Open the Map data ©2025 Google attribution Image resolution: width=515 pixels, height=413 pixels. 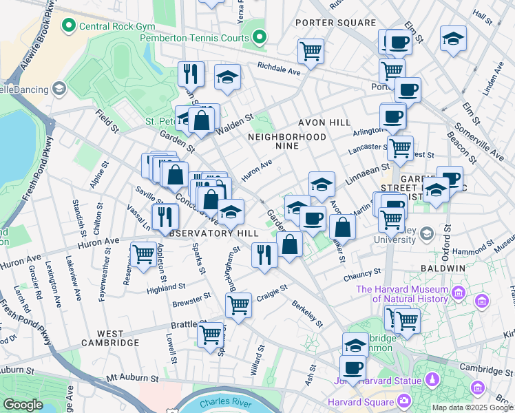pos(472,407)
